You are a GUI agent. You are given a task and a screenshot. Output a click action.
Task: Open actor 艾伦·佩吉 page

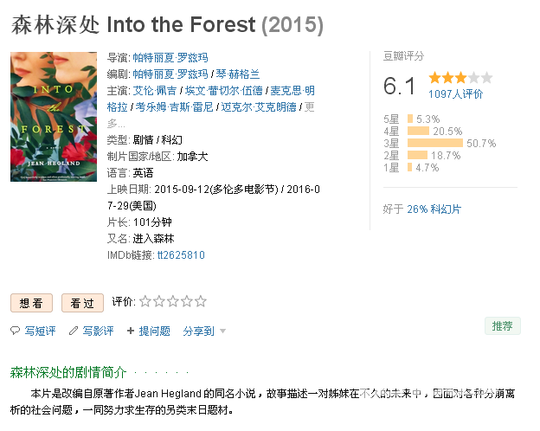pyautogui.click(x=155, y=91)
